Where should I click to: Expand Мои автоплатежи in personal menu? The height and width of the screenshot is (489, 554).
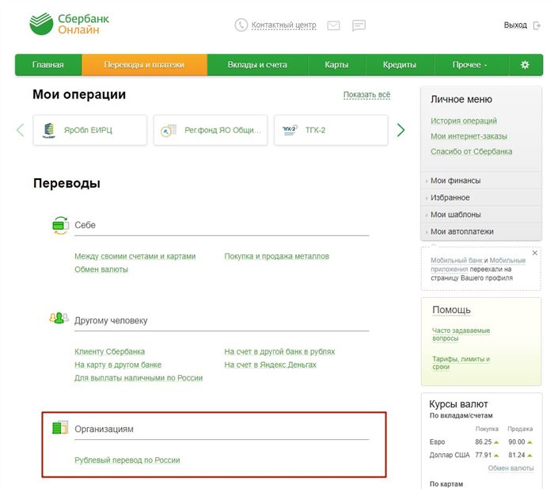481,231
